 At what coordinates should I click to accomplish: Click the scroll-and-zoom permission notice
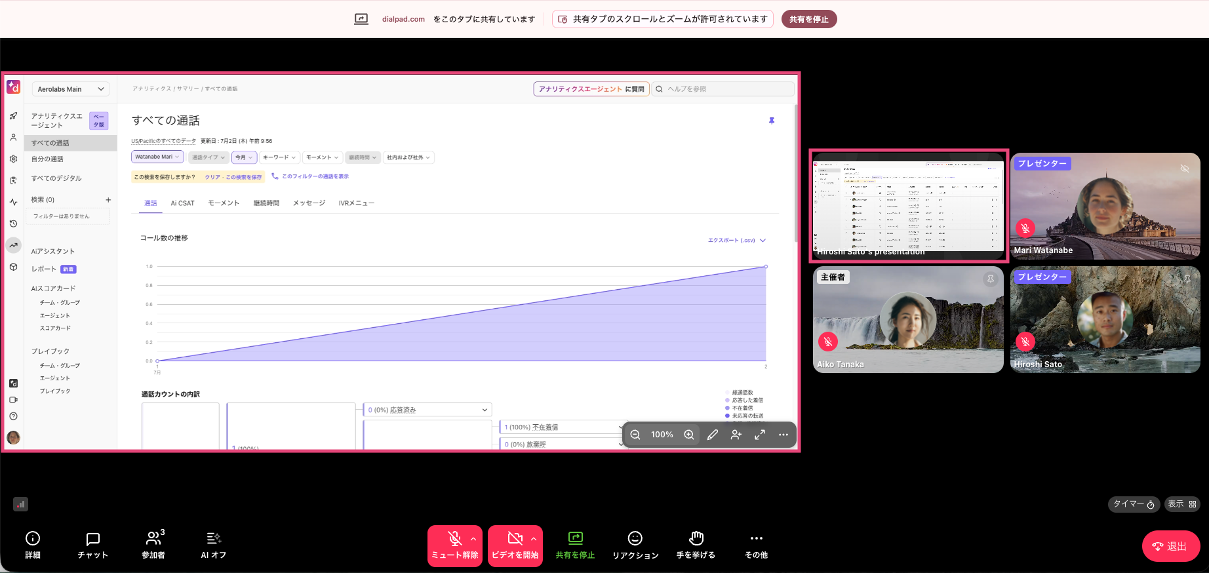(x=662, y=19)
